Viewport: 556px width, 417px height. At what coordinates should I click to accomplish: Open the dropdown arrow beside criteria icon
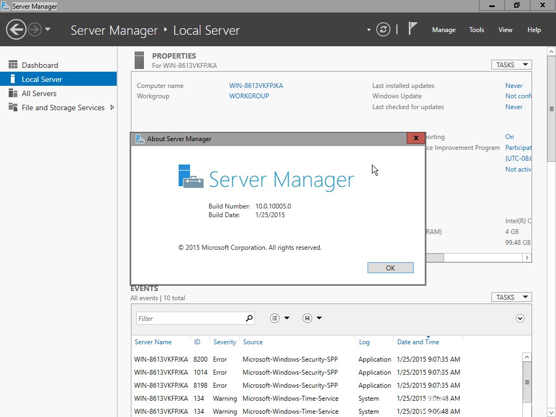(x=287, y=318)
